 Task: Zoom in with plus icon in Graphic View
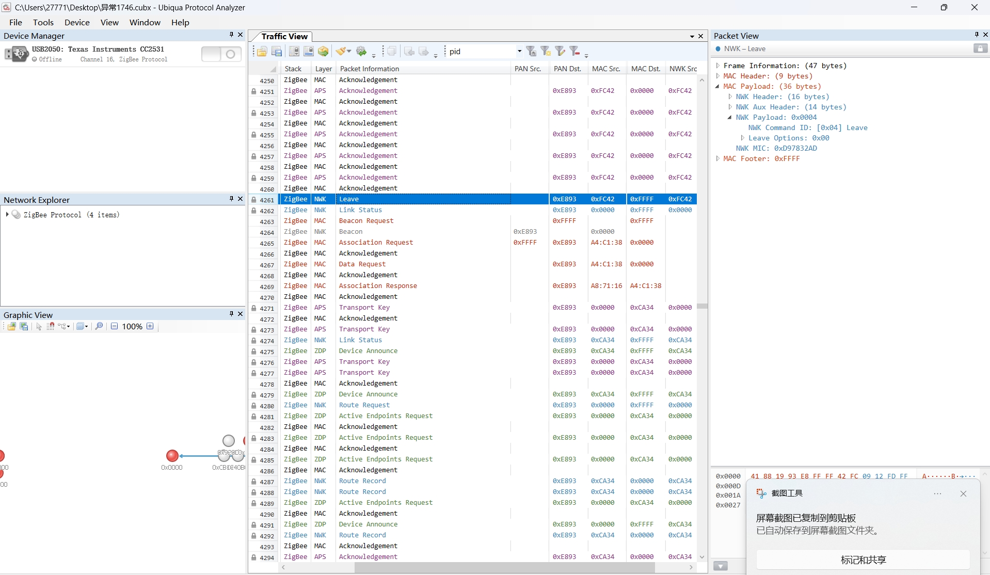(x=150, y=326)
